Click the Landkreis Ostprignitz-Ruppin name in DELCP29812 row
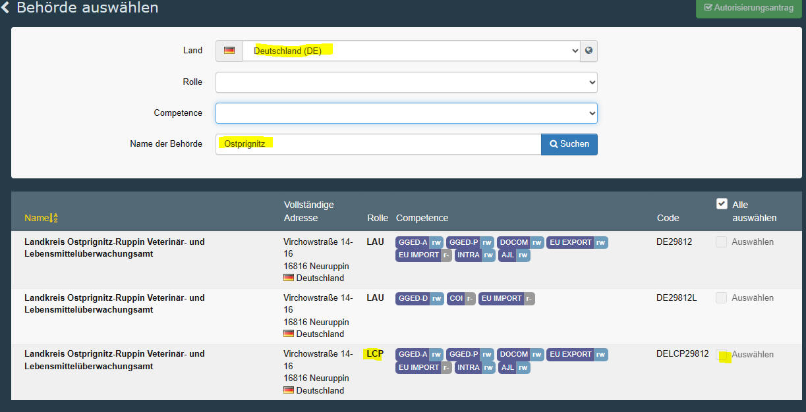The height and width of the screenshot is (412, 806). point(115,360)
